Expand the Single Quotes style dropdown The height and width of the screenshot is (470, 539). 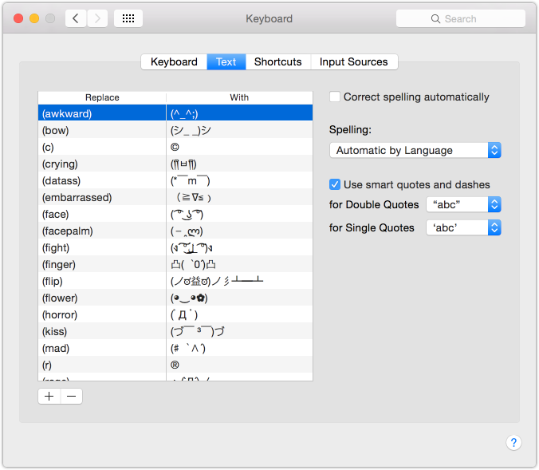tap(463, 227)
